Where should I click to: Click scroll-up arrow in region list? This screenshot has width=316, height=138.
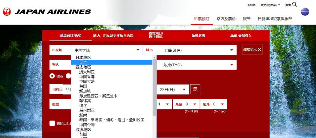[154, 57]
